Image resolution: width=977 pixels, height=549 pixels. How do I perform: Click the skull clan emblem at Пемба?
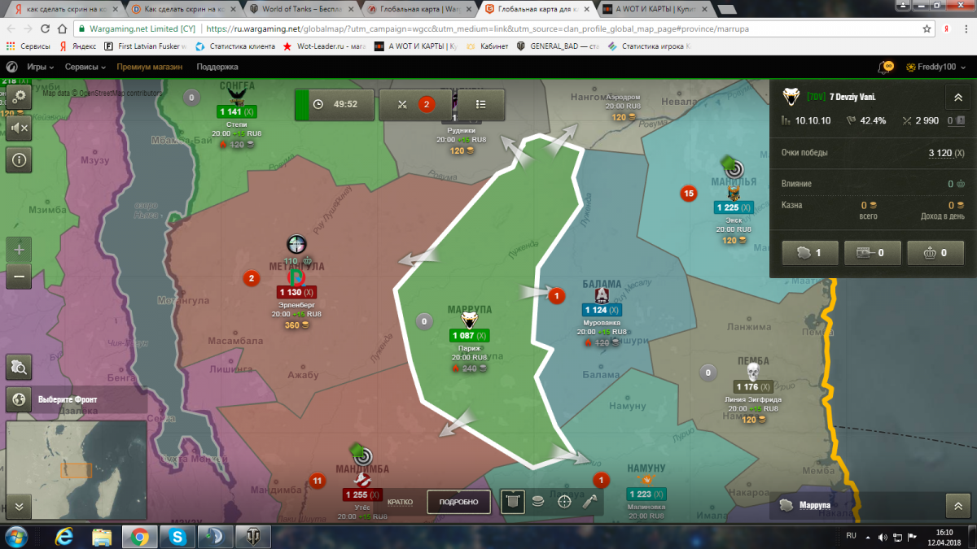[753, 373]
